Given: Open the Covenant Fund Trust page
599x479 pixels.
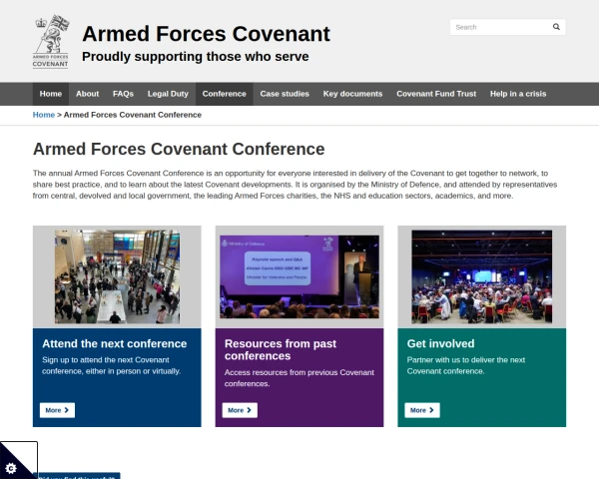Looking at the screenshot, I should click(x=436, y=94).
